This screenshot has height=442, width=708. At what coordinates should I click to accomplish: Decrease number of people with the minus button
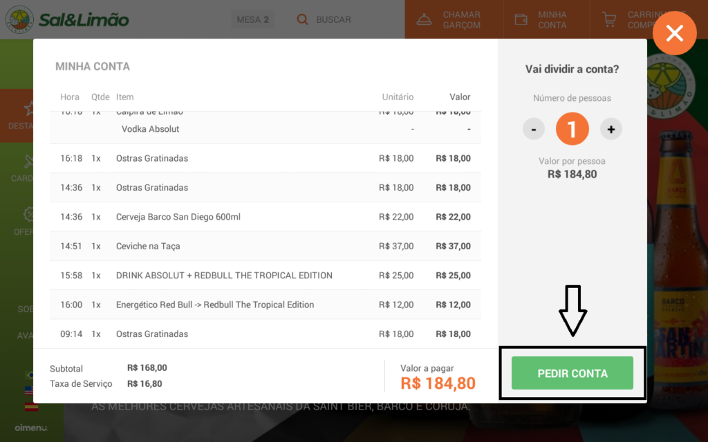pos(534,129)
